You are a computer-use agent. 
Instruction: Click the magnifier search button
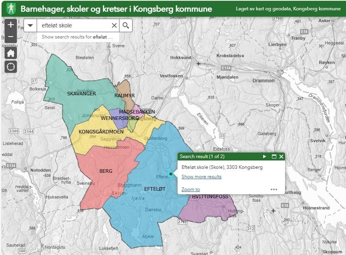point(126,26)
